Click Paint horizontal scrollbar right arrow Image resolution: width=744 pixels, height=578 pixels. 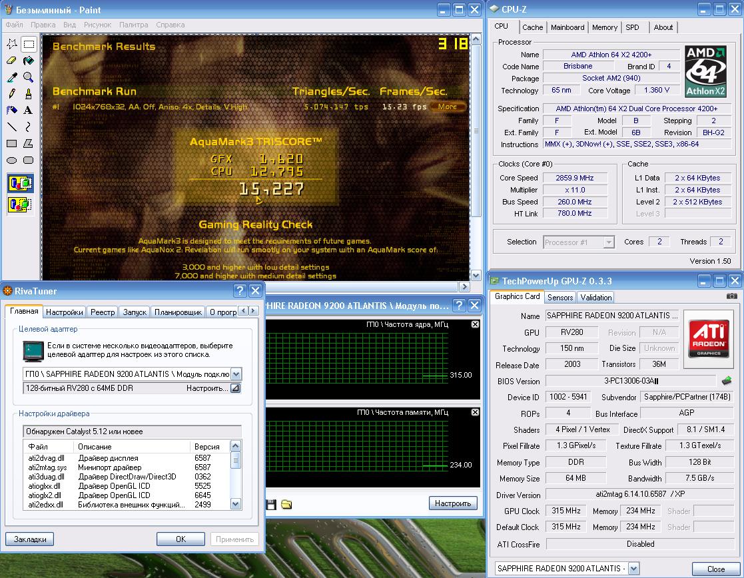click(464, 286)
